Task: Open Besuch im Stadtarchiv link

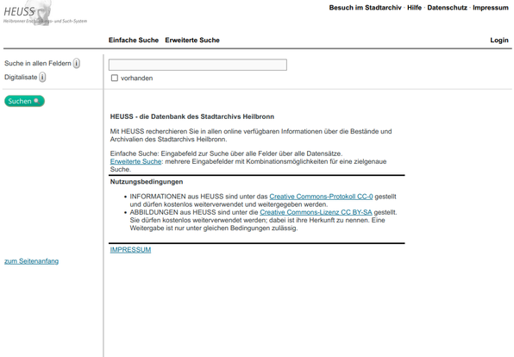Action: 365,8
